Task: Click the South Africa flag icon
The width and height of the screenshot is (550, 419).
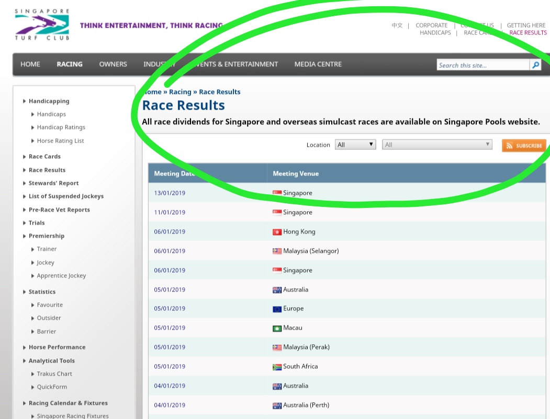Action: coord(277,367)
